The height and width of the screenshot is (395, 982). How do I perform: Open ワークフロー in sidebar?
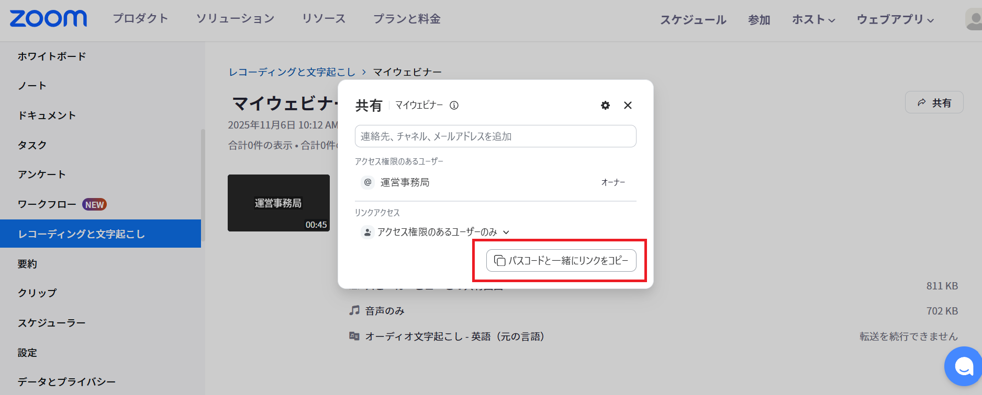pyautogui.click(x=47, y=204)
